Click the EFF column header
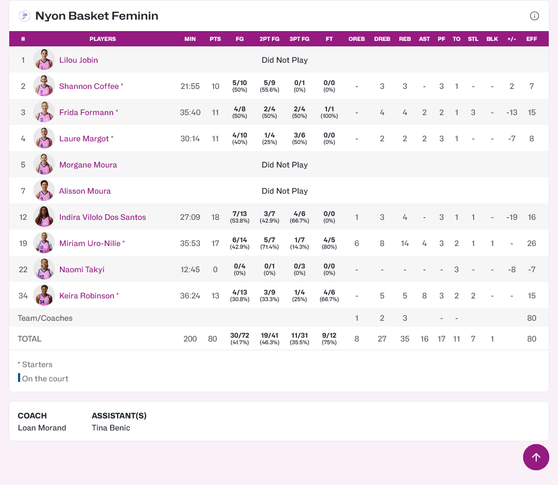Image resolution: width=558 pixels, height=485 pixels. point(531,39)
